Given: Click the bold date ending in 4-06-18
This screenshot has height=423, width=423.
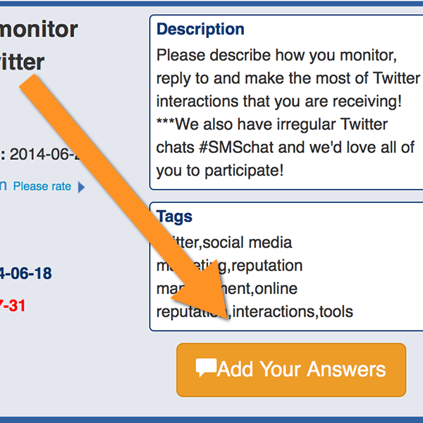Looking at the screenshot, I should [27, 273].
